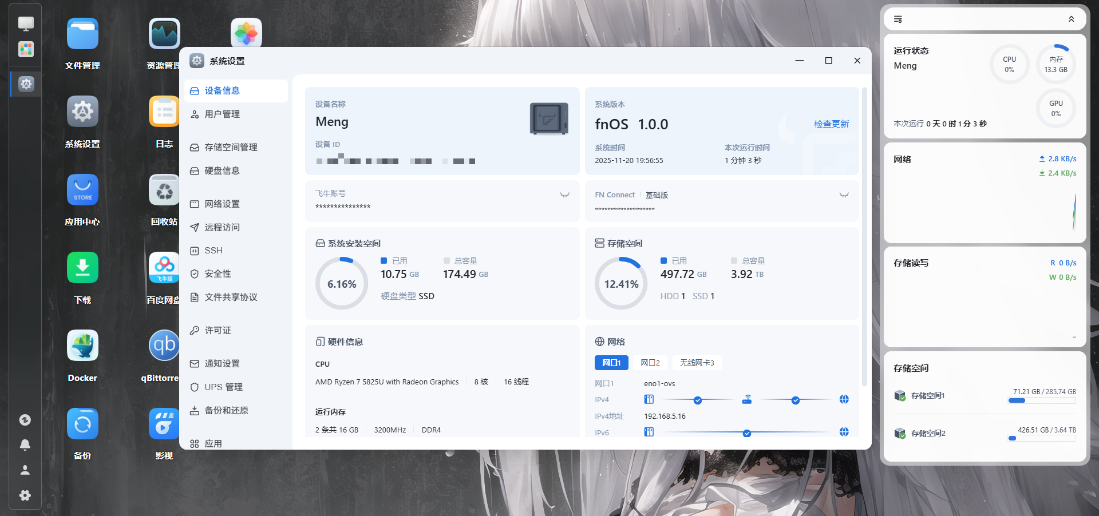Click the 存储空间1 row in widget
1099x516 pixels.
point(985,395)
